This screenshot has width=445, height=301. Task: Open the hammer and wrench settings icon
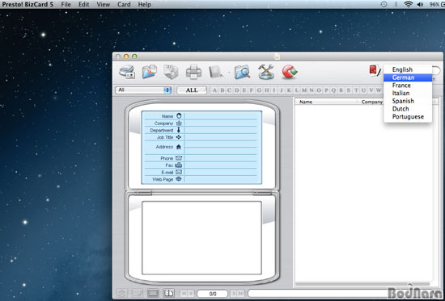pos(266,72)
